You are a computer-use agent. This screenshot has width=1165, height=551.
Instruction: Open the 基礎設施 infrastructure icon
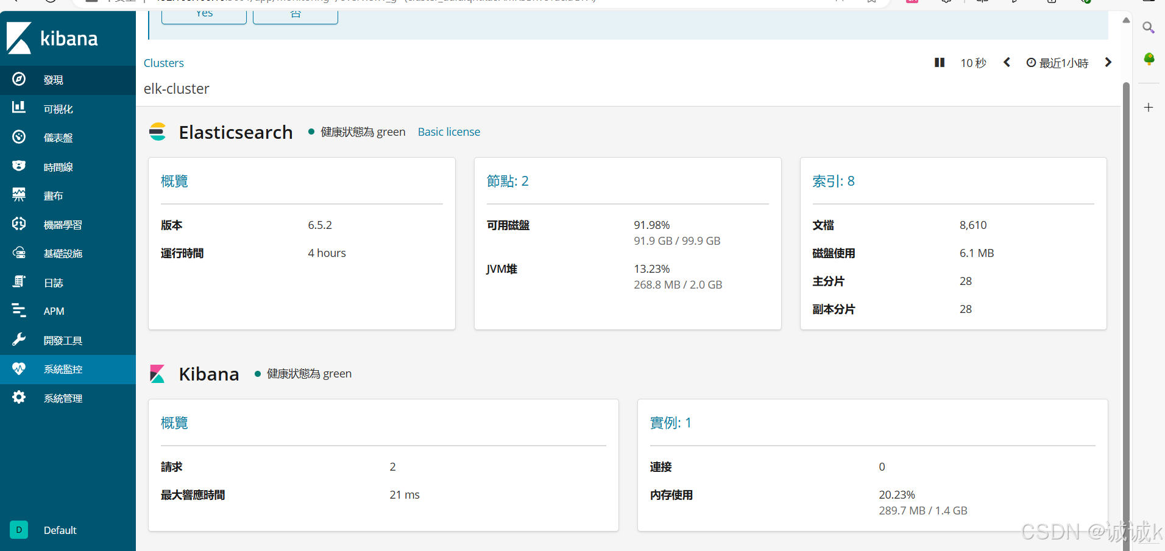click(19, 253)
